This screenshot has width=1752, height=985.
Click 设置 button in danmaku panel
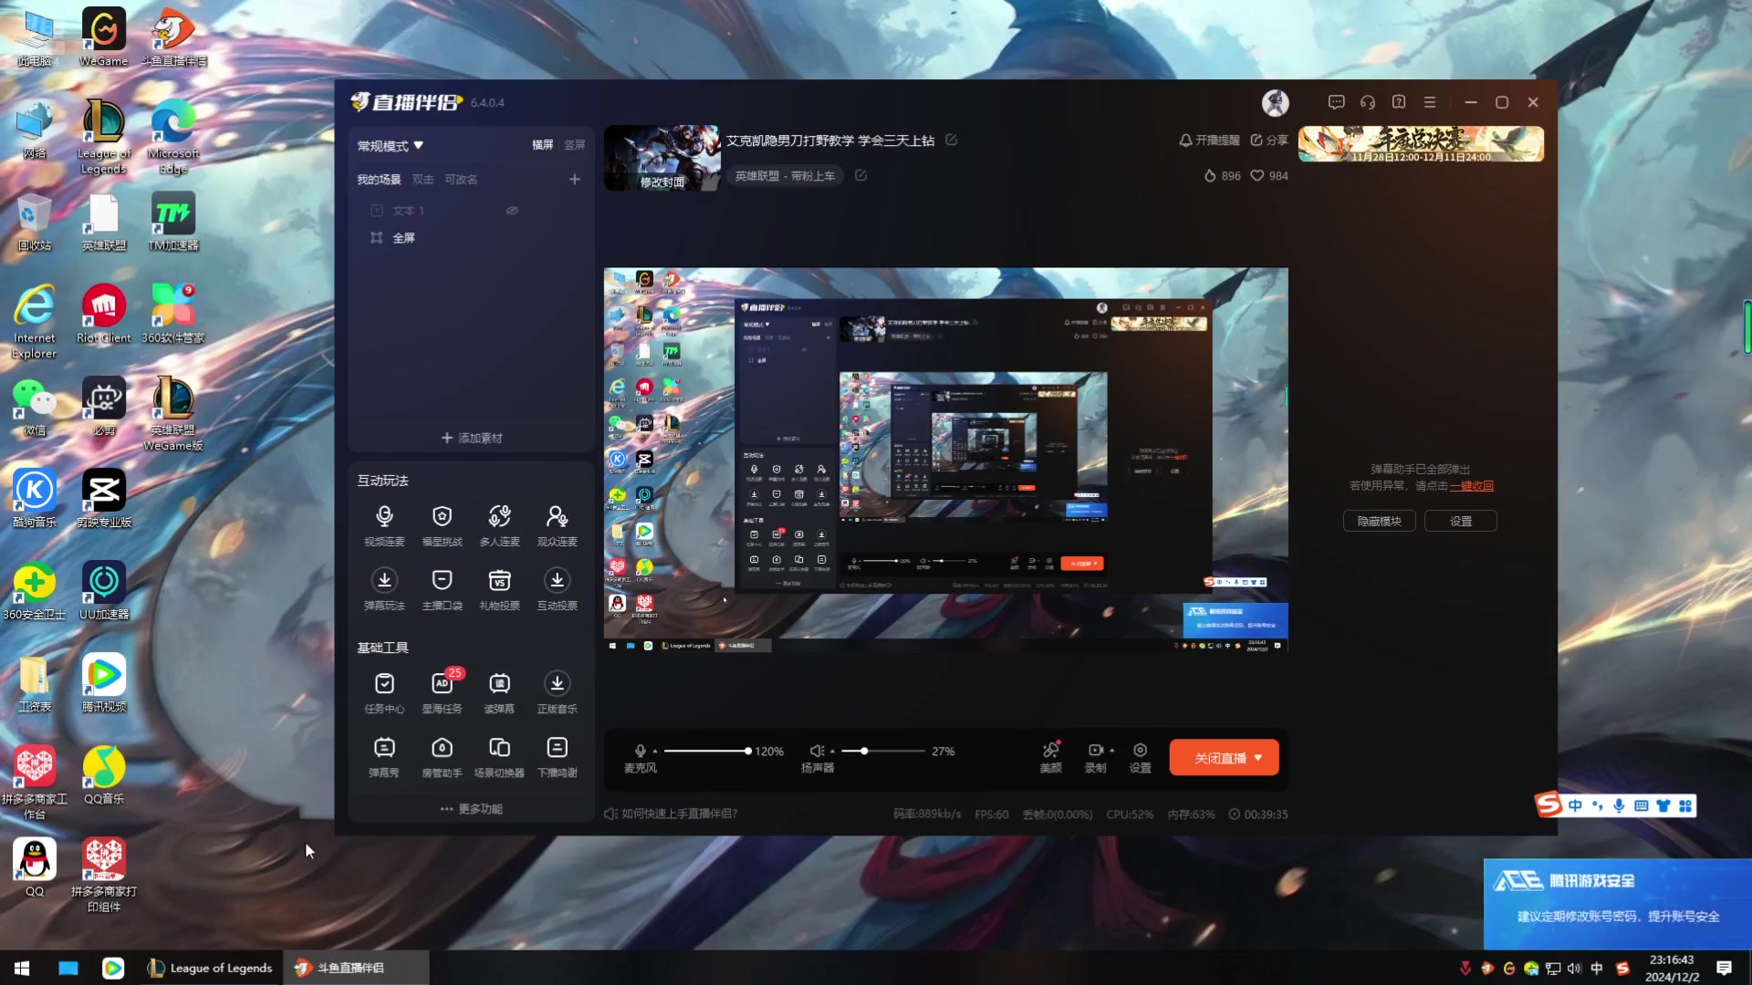point(1460,521)
